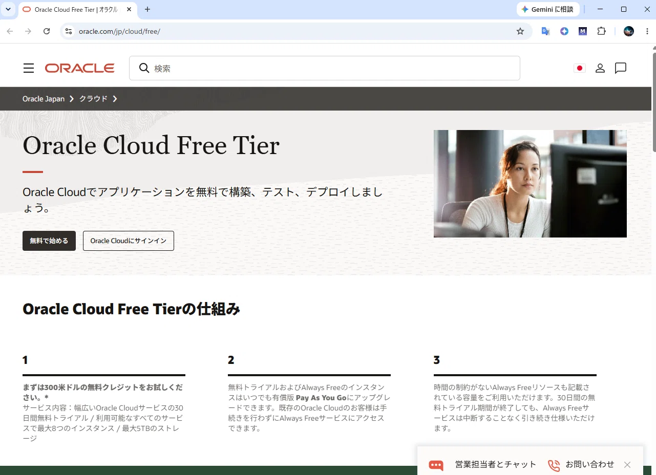This screenshot has width=656, height=475.
Task: Click the step number 1 heading
Action: (25, 360)
